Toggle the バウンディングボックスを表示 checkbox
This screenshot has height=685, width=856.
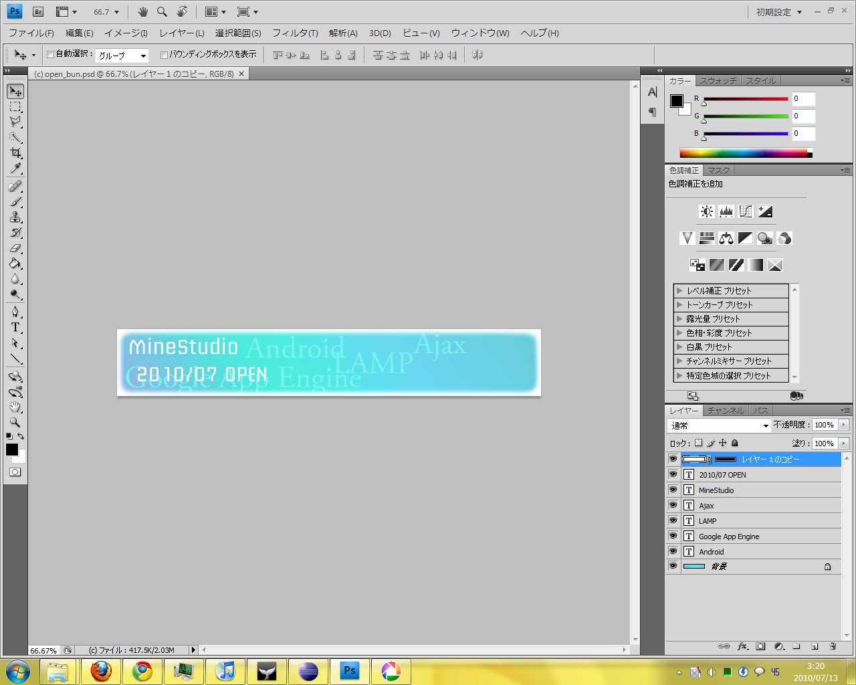164,55
